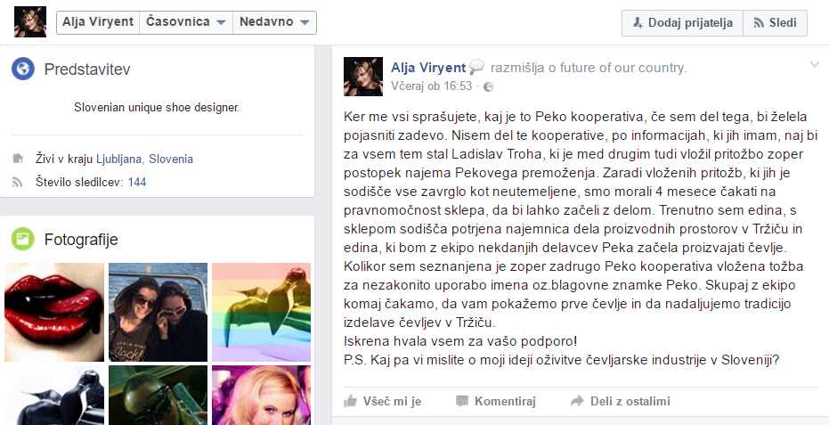Click the thought bubble feeling icon

tap(476, 67)
